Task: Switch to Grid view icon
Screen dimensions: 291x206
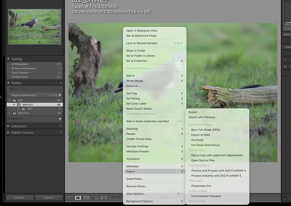Action: pos(70,198)
